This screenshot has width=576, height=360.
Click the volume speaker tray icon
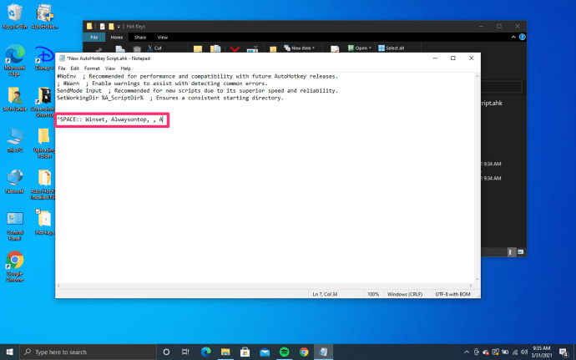click(x=524, y=352)
